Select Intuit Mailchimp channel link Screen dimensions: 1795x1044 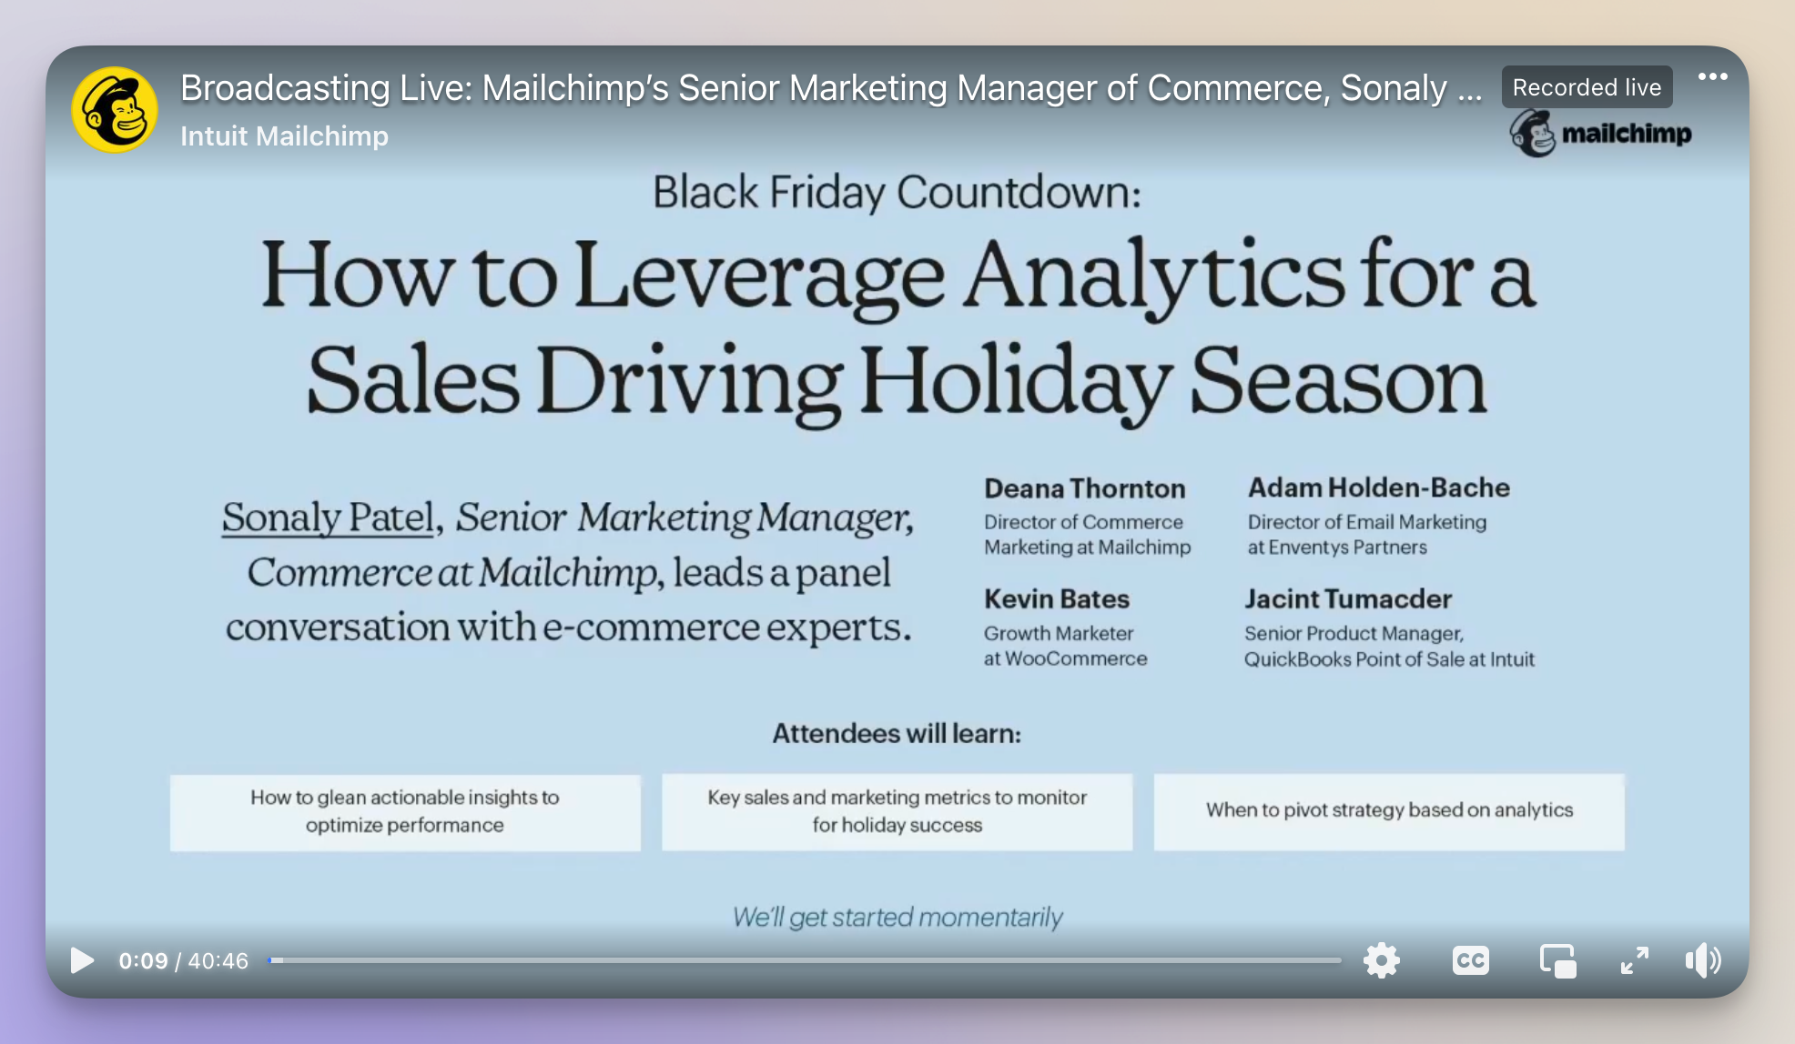click(x=284, y=136)
